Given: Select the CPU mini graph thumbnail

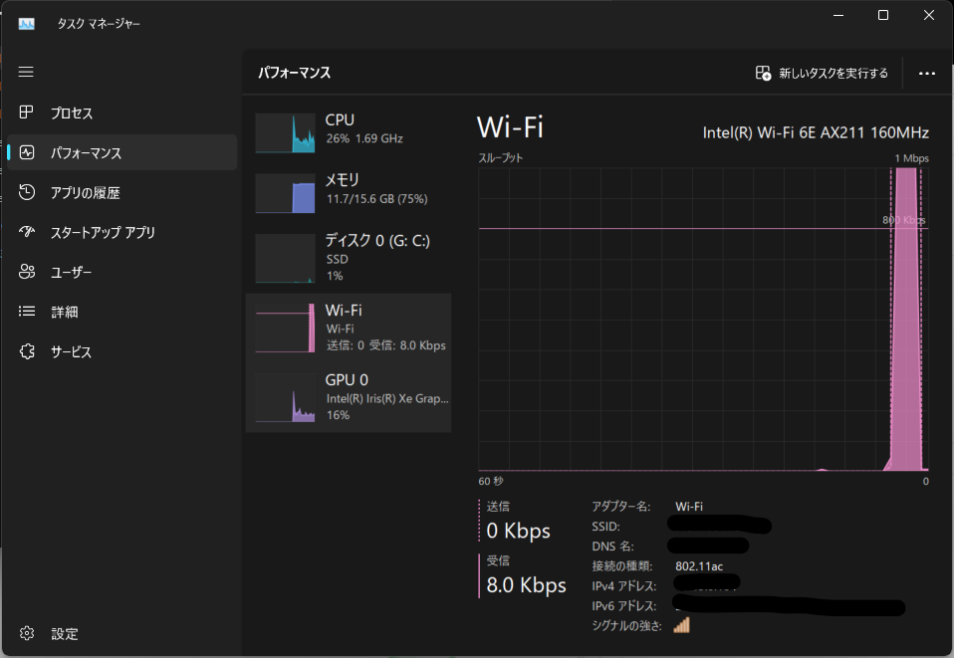Looking at the screenshot, I should (286, 132).
